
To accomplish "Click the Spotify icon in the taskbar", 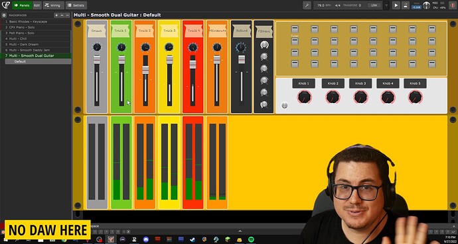I will [x=251, y=239].
